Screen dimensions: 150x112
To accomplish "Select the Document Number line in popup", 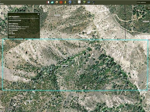I will tap(19, 27).
